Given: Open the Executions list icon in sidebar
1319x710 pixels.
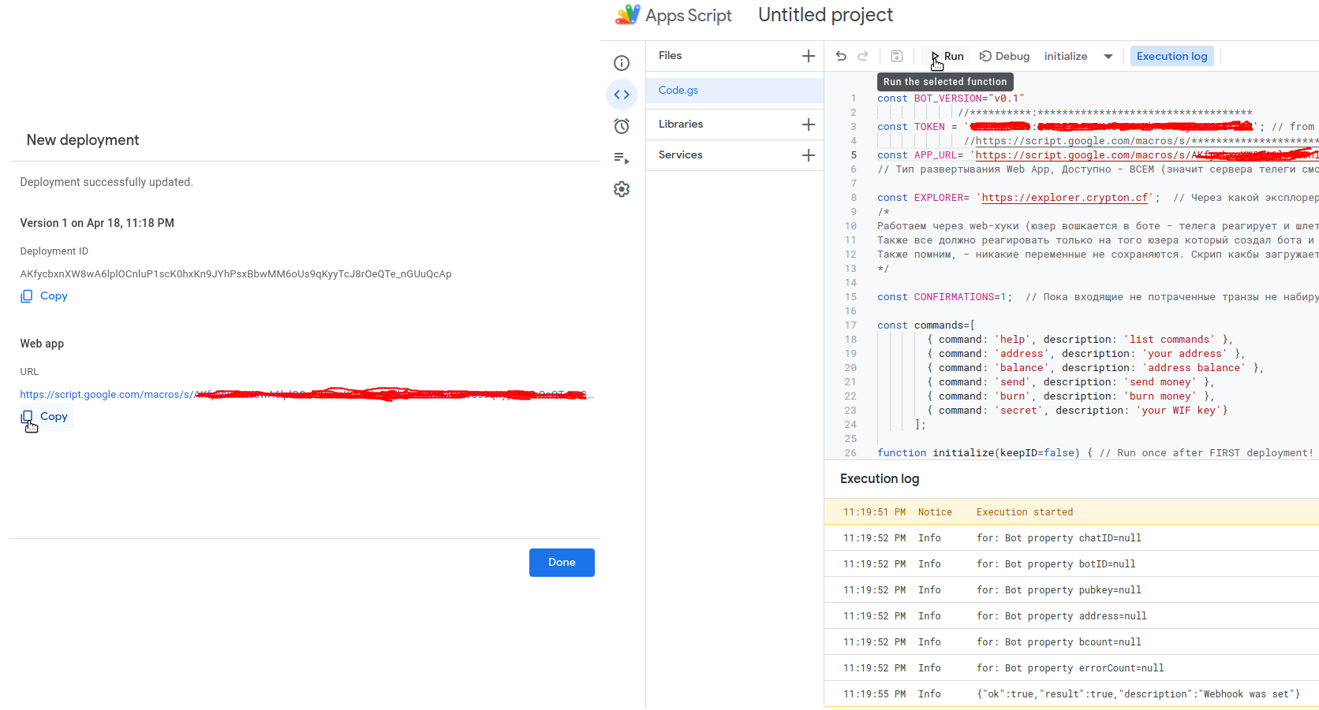Looking at the screenshot, I should tap(622, 158).
